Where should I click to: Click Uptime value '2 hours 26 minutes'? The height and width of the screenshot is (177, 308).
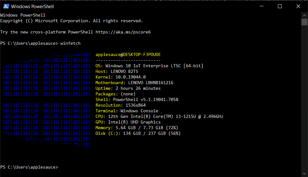[x=138, y=88]
